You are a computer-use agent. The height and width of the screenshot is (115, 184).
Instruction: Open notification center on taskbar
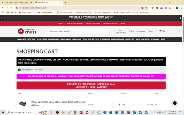(180, 112)
